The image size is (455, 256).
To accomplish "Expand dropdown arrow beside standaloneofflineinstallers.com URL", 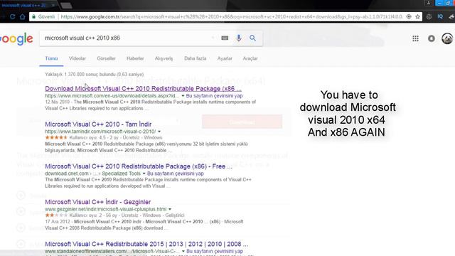I will [183, 251].
